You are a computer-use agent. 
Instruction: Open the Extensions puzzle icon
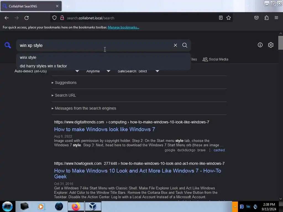[266, 18]
